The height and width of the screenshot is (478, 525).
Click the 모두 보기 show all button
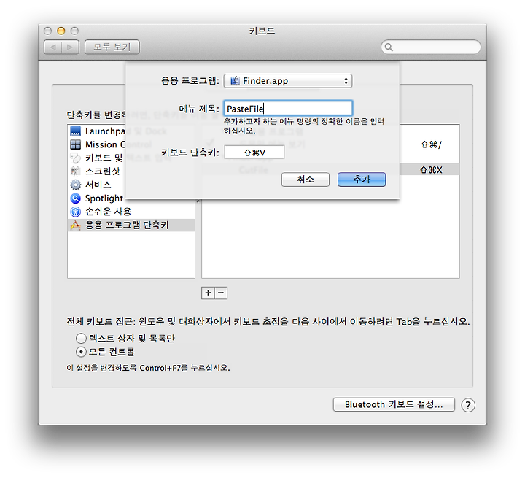pos(112,47)
